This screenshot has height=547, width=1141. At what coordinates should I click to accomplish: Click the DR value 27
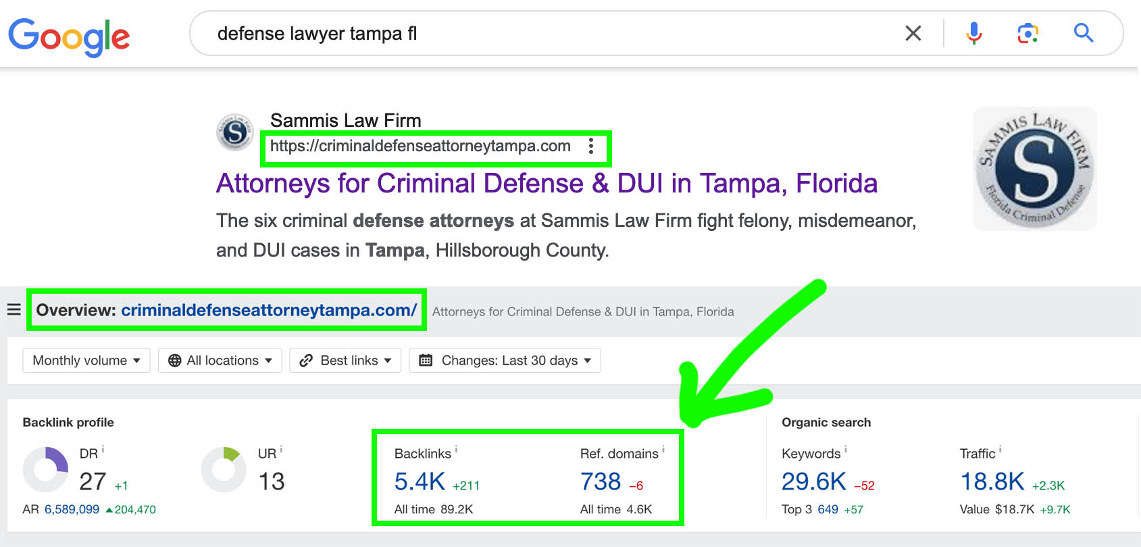tap(93, 481)
